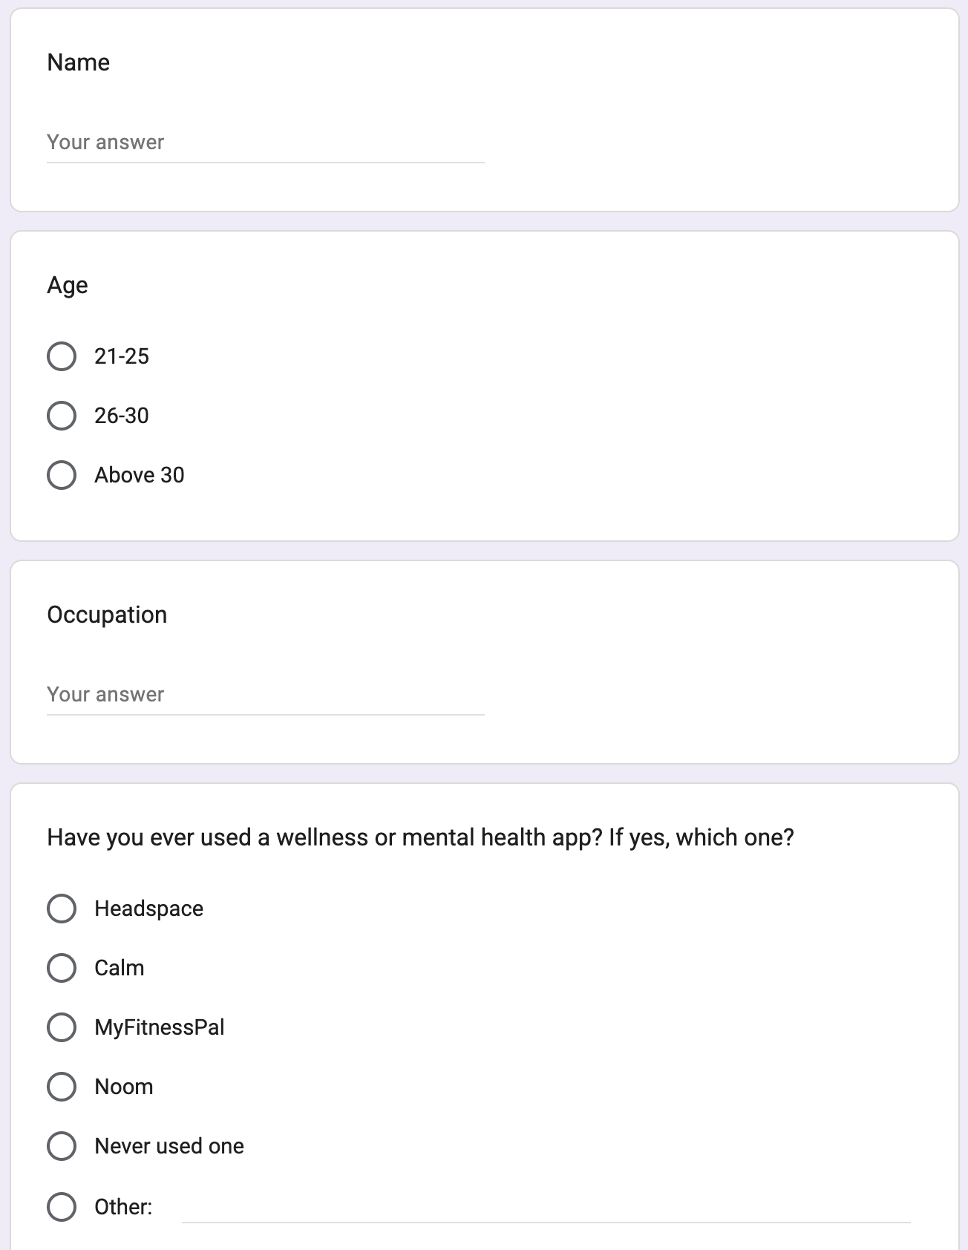
Task: Choose the 26-30 age radio button
Action: (x=62, y=416)
